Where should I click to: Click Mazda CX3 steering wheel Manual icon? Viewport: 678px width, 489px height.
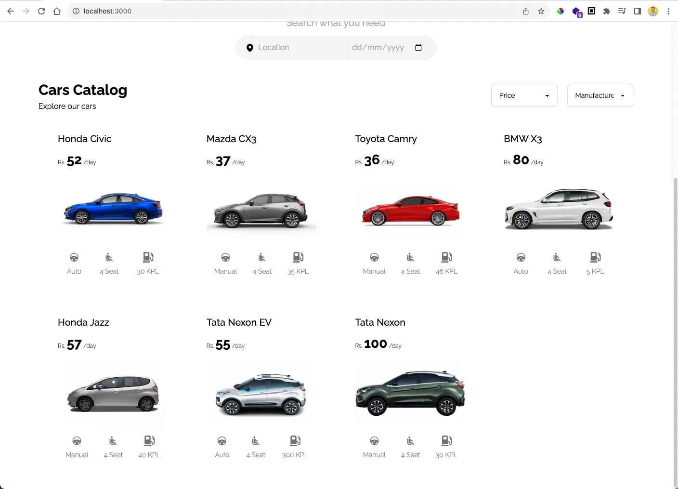pos(226,257)
